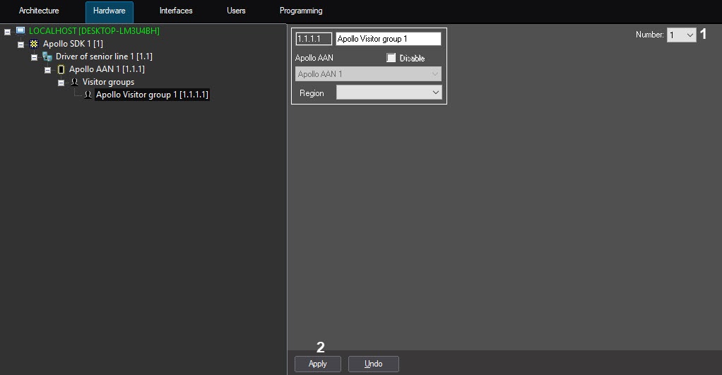Collapse Driver of senior line 1 node

click(x=34, y=57)
